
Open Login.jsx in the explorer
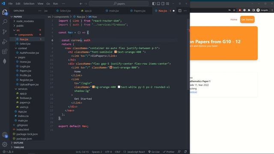point(25,66)
